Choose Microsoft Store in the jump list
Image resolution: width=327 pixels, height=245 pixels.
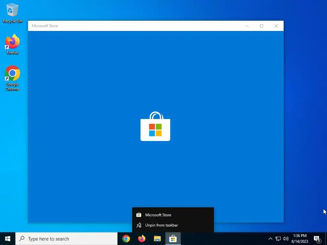point(173,215)
